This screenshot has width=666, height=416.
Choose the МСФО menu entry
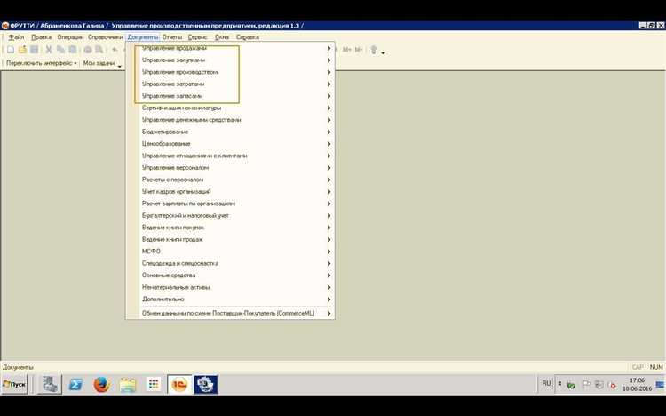pos(230,252)
